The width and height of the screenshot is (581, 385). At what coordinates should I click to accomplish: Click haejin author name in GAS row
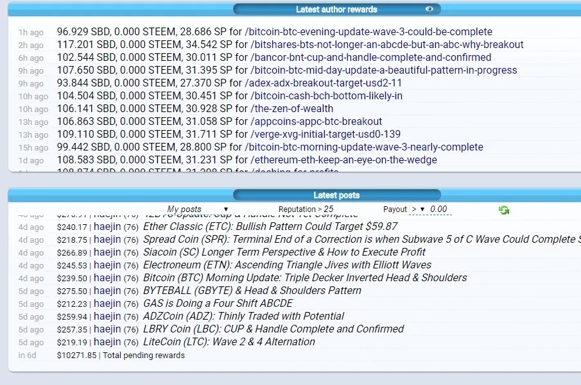pos(107,303)
